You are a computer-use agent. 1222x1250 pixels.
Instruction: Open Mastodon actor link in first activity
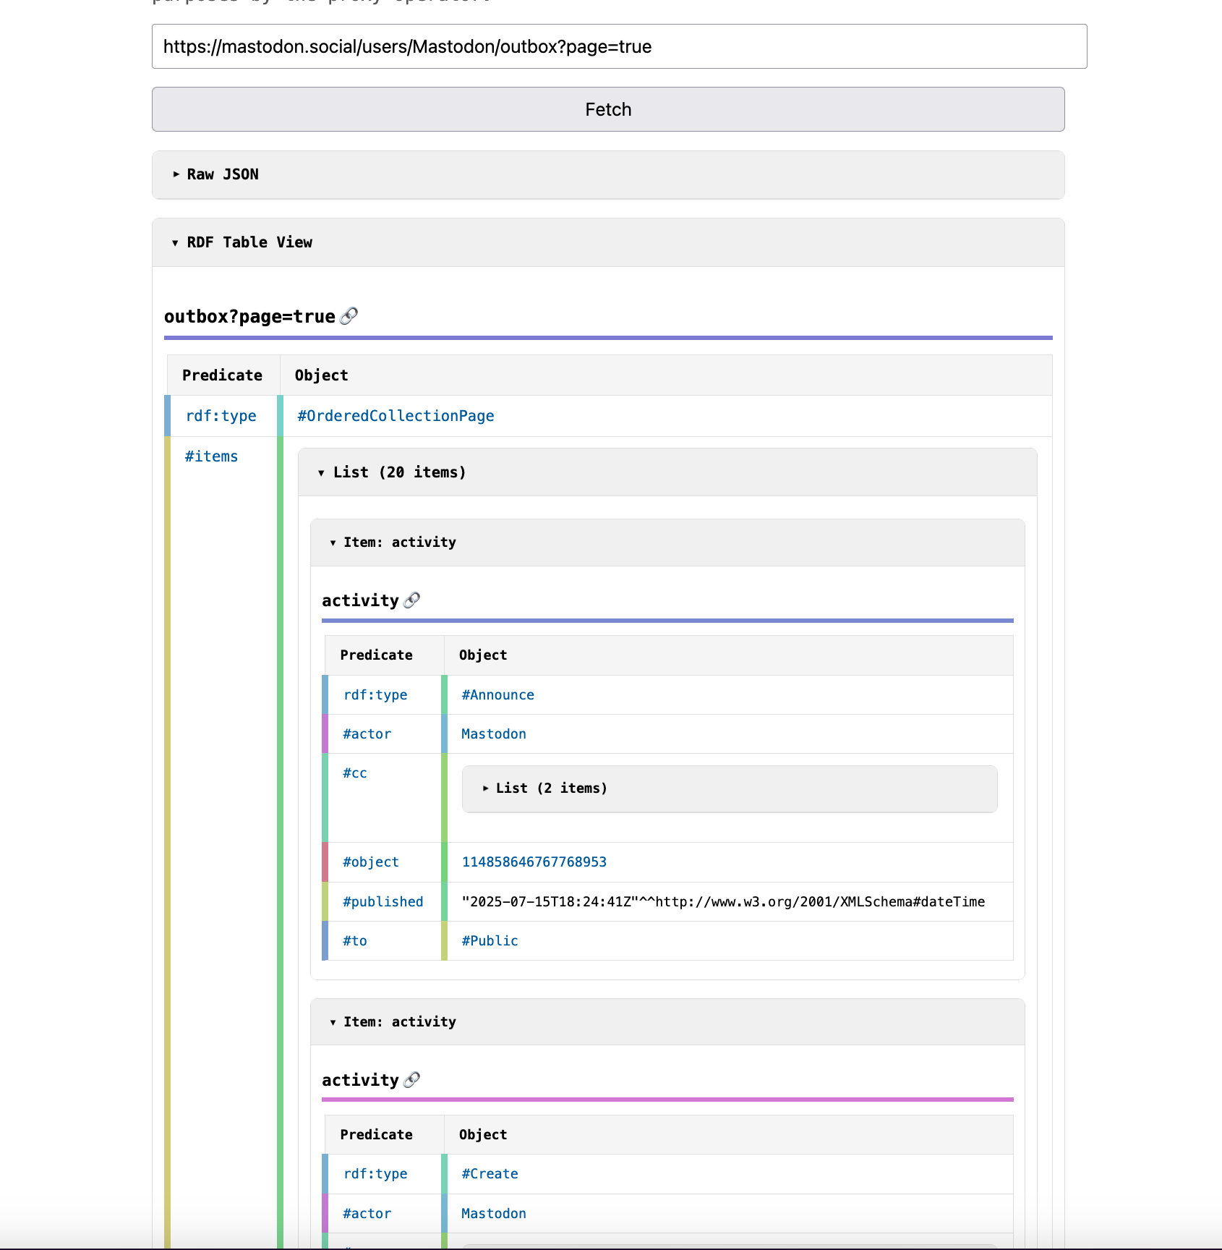pos(494,734)
